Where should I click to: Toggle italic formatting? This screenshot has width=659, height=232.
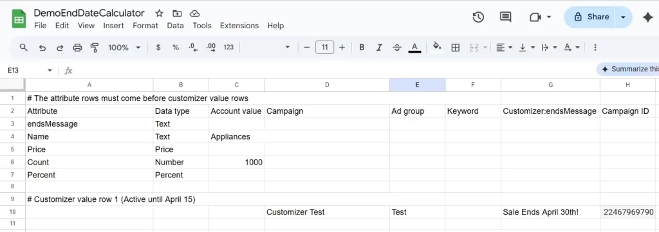(x=379, y=48)
